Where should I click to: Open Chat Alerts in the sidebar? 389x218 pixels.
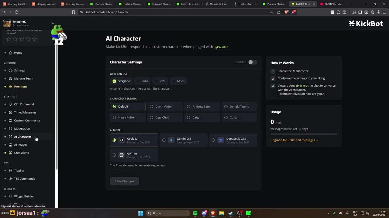[21, 153]
